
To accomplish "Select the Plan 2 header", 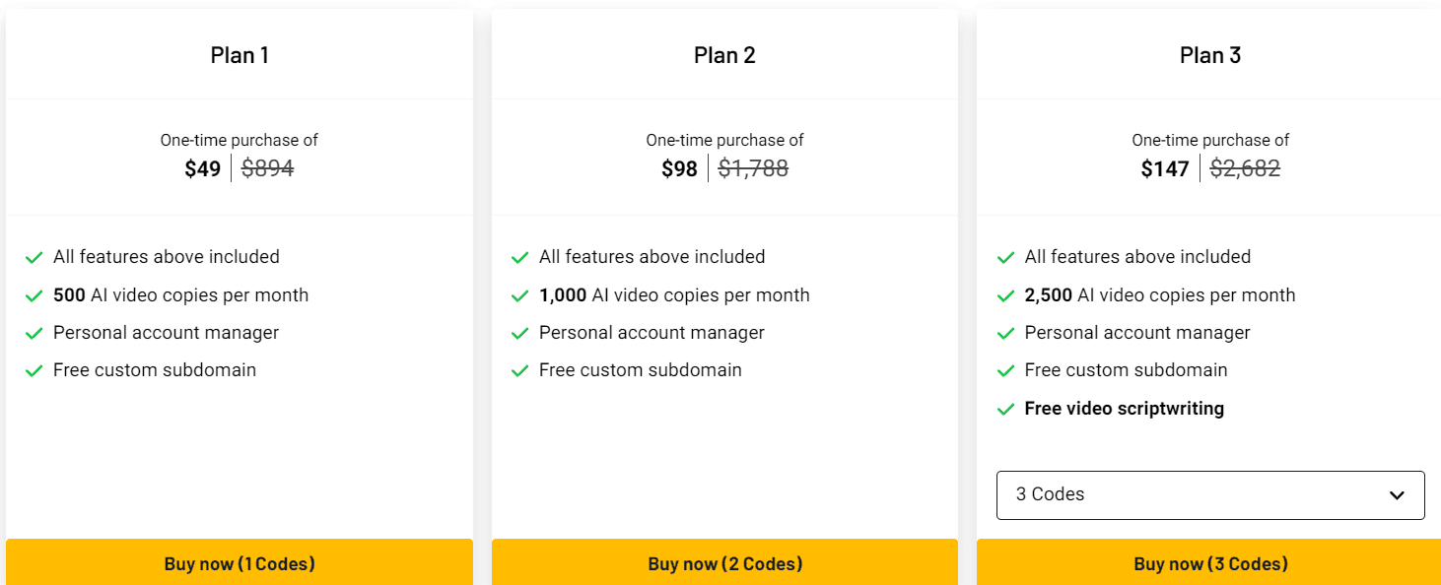I will (724, 55).
